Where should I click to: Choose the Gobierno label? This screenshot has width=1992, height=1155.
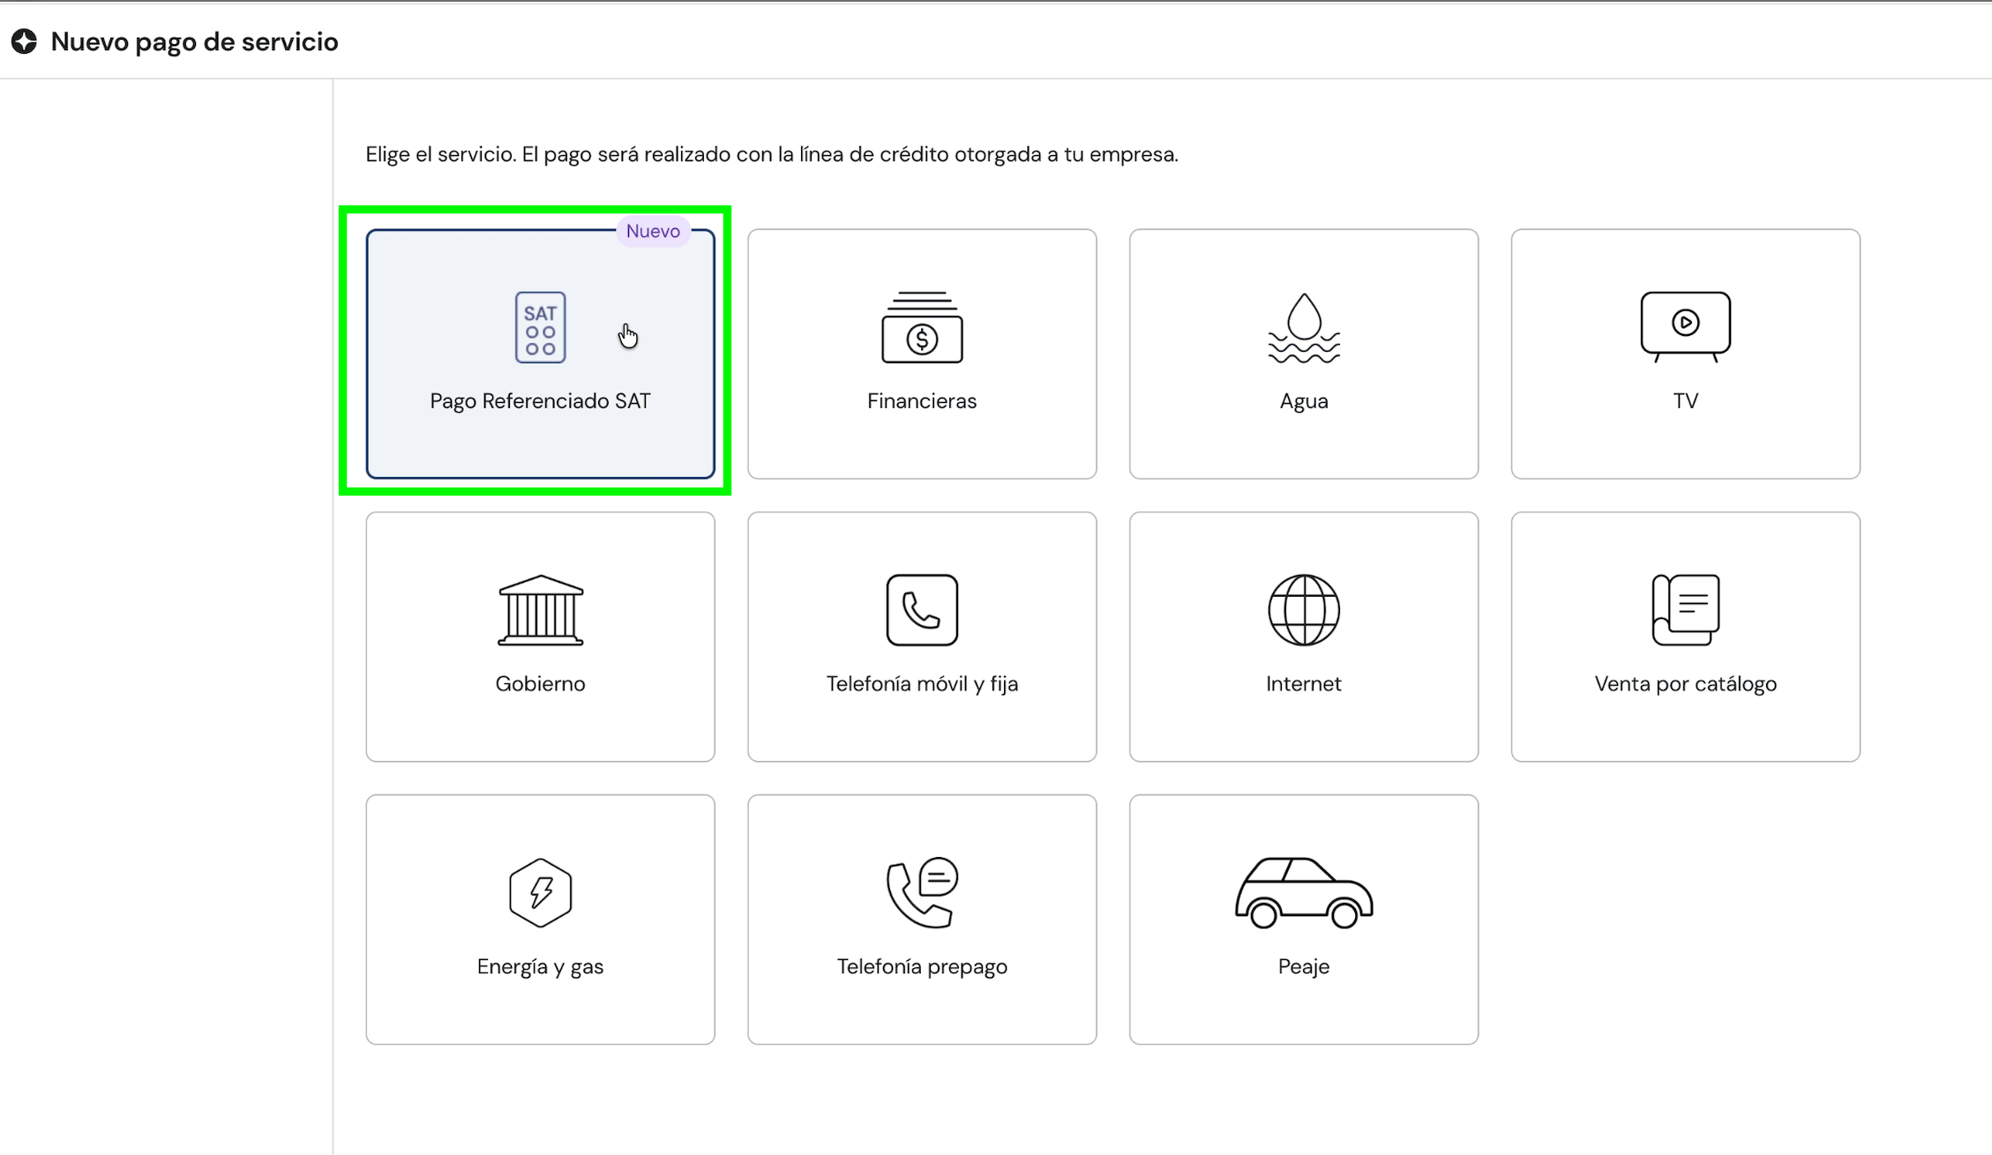(540, 683)
